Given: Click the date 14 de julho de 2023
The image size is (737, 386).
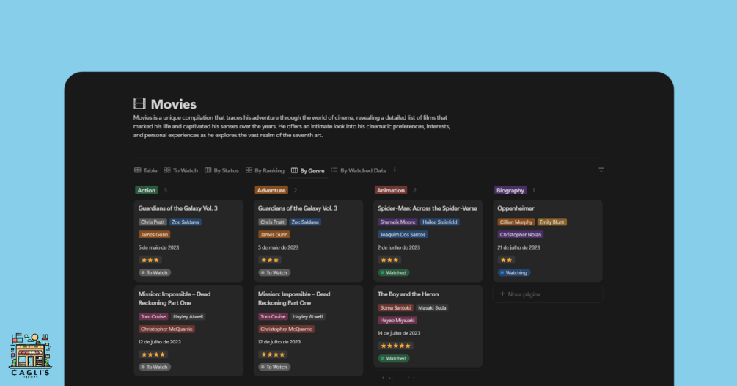Looking at the screenshot, I should coord(399,333).
